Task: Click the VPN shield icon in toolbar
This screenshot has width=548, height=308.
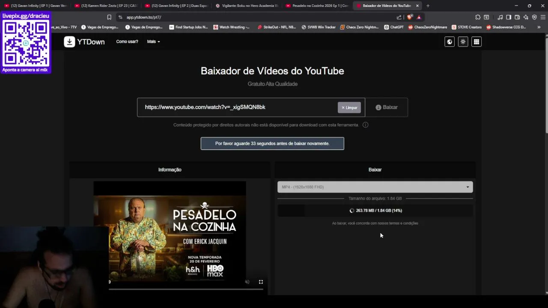Action: pyautogui.click(x=534, y=17)
